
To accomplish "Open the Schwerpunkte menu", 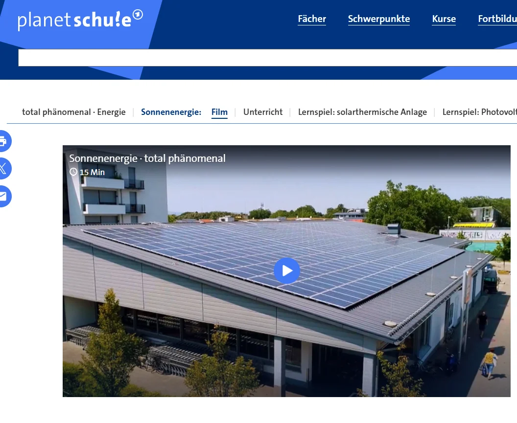I will point(379,19).
